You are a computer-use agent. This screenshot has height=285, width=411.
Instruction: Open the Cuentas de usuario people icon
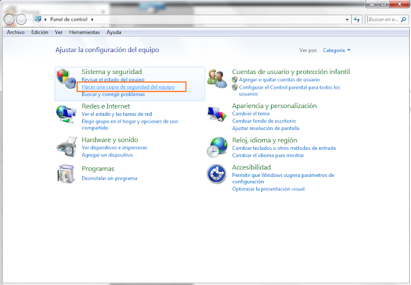pos(216,78)
